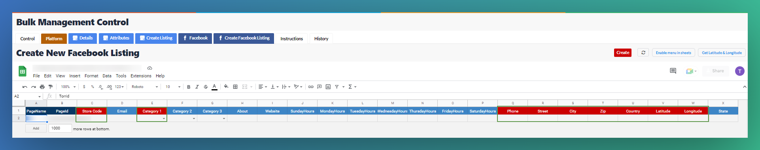Insert a comment from the toolbar
The height and width of the screenshot is (150, 760).
tap(320, 87)
